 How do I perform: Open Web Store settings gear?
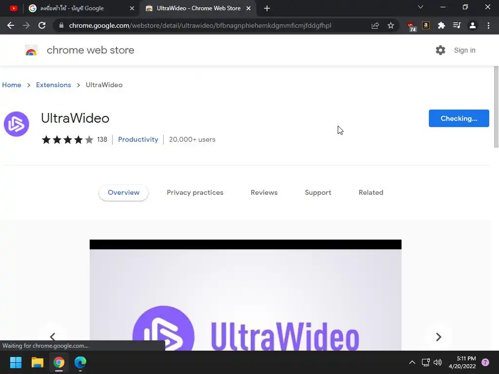point(441,50)
